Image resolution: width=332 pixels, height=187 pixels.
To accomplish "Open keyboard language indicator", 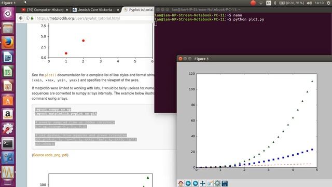I will click(x=269, y=3).
